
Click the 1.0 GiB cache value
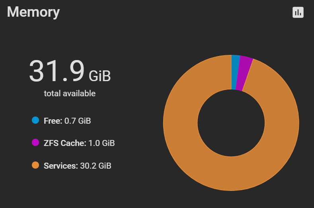click(x=101, y=143)
